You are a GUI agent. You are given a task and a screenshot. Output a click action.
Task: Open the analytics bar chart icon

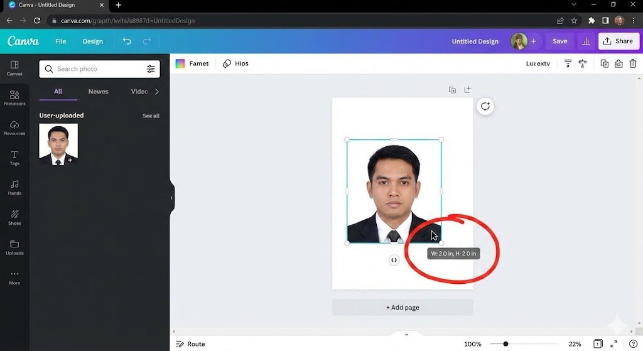coord(586,41)
